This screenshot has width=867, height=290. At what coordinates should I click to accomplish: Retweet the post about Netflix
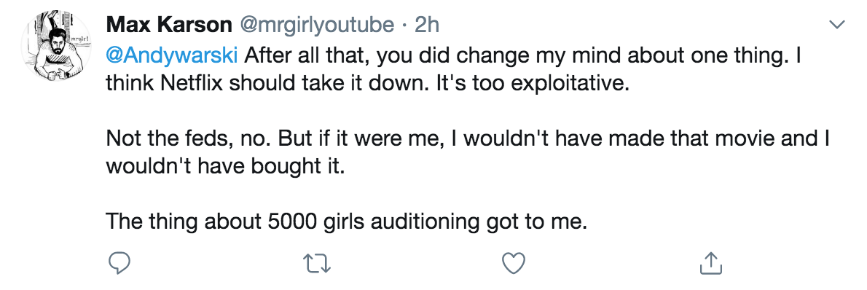[317, 264]
